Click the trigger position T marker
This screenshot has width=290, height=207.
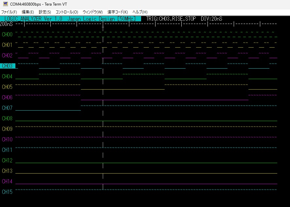[103, 29]
